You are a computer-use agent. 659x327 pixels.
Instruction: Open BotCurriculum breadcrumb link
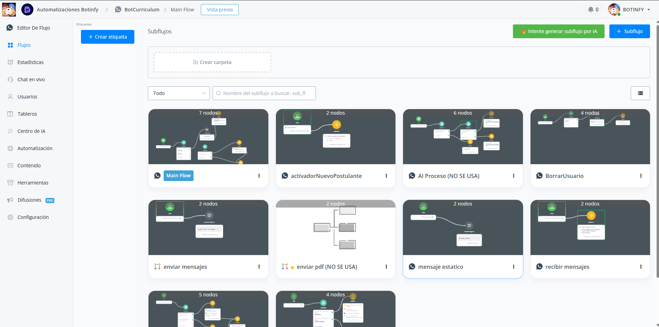pos(142,10)
